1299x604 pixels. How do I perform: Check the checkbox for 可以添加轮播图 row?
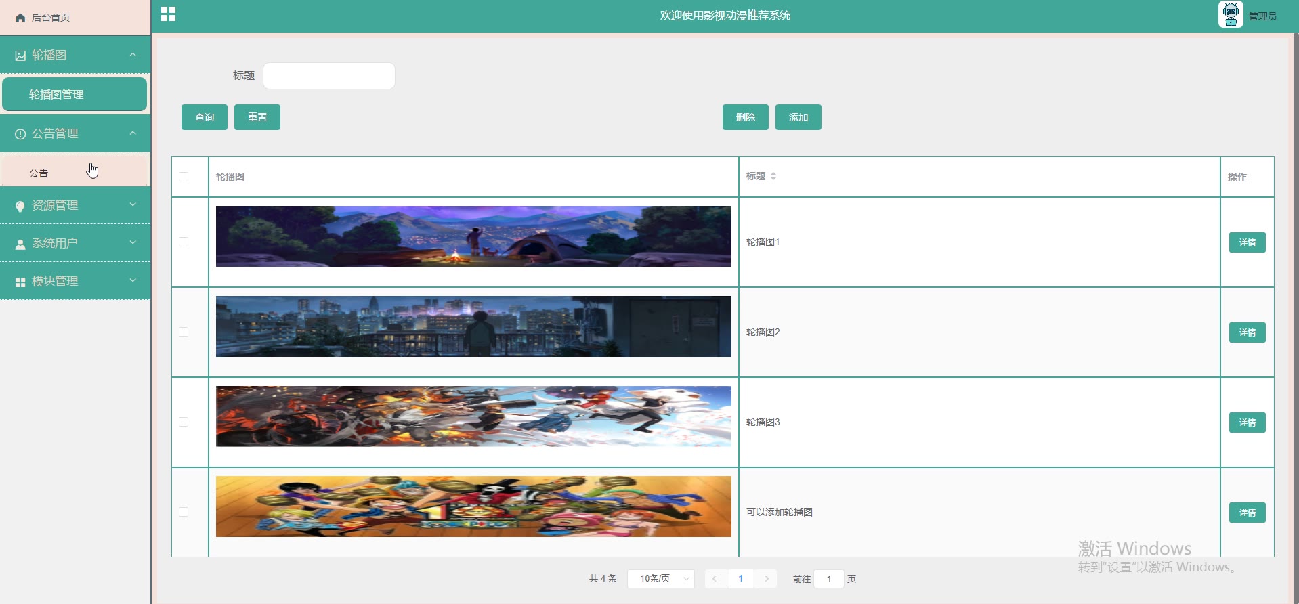pyautogui.click(x=184, y=512)
